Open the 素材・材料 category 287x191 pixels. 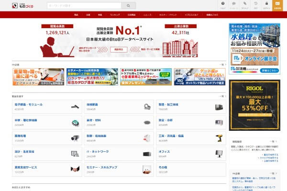pos(94,120)
